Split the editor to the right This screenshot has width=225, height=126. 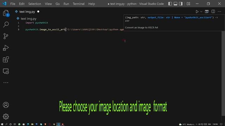point(213,12)
